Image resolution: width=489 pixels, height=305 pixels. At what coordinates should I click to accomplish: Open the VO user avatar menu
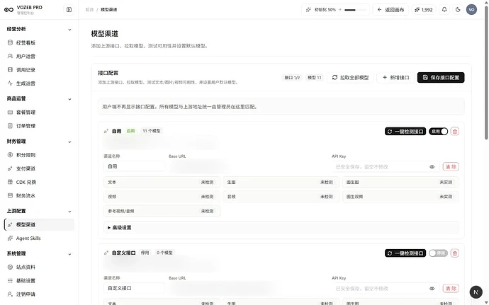[471, 10]
